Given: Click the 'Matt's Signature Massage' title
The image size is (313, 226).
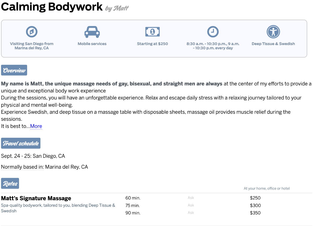Looking at the screenshot, I should [x=36, y=198].
